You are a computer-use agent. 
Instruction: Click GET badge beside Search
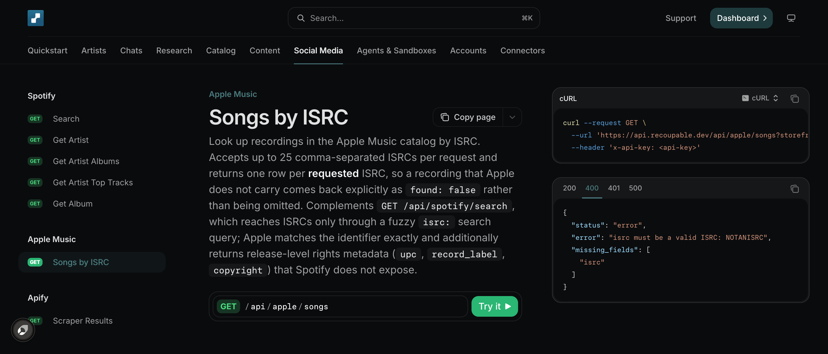click(x=35, y=119)
